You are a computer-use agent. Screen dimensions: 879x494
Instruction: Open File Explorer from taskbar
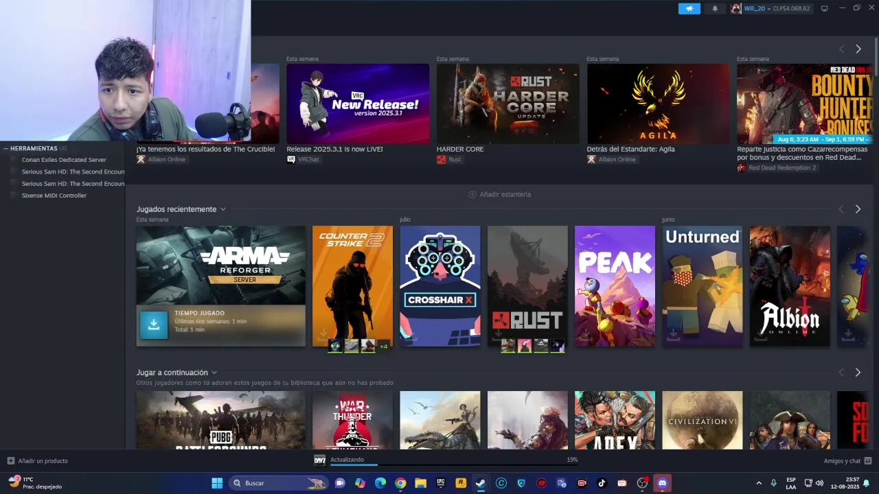(420, 483)
